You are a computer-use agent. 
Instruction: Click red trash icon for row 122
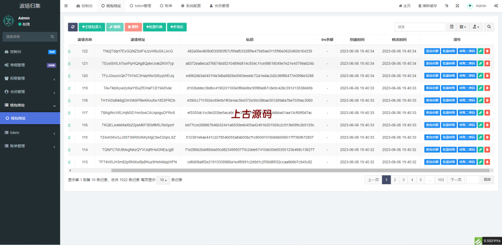click(x=487, y=51)
